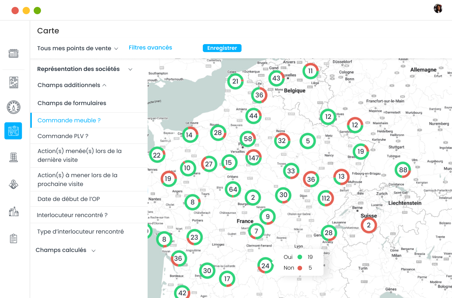Click the Enregistrer button

tap(222, 48)
